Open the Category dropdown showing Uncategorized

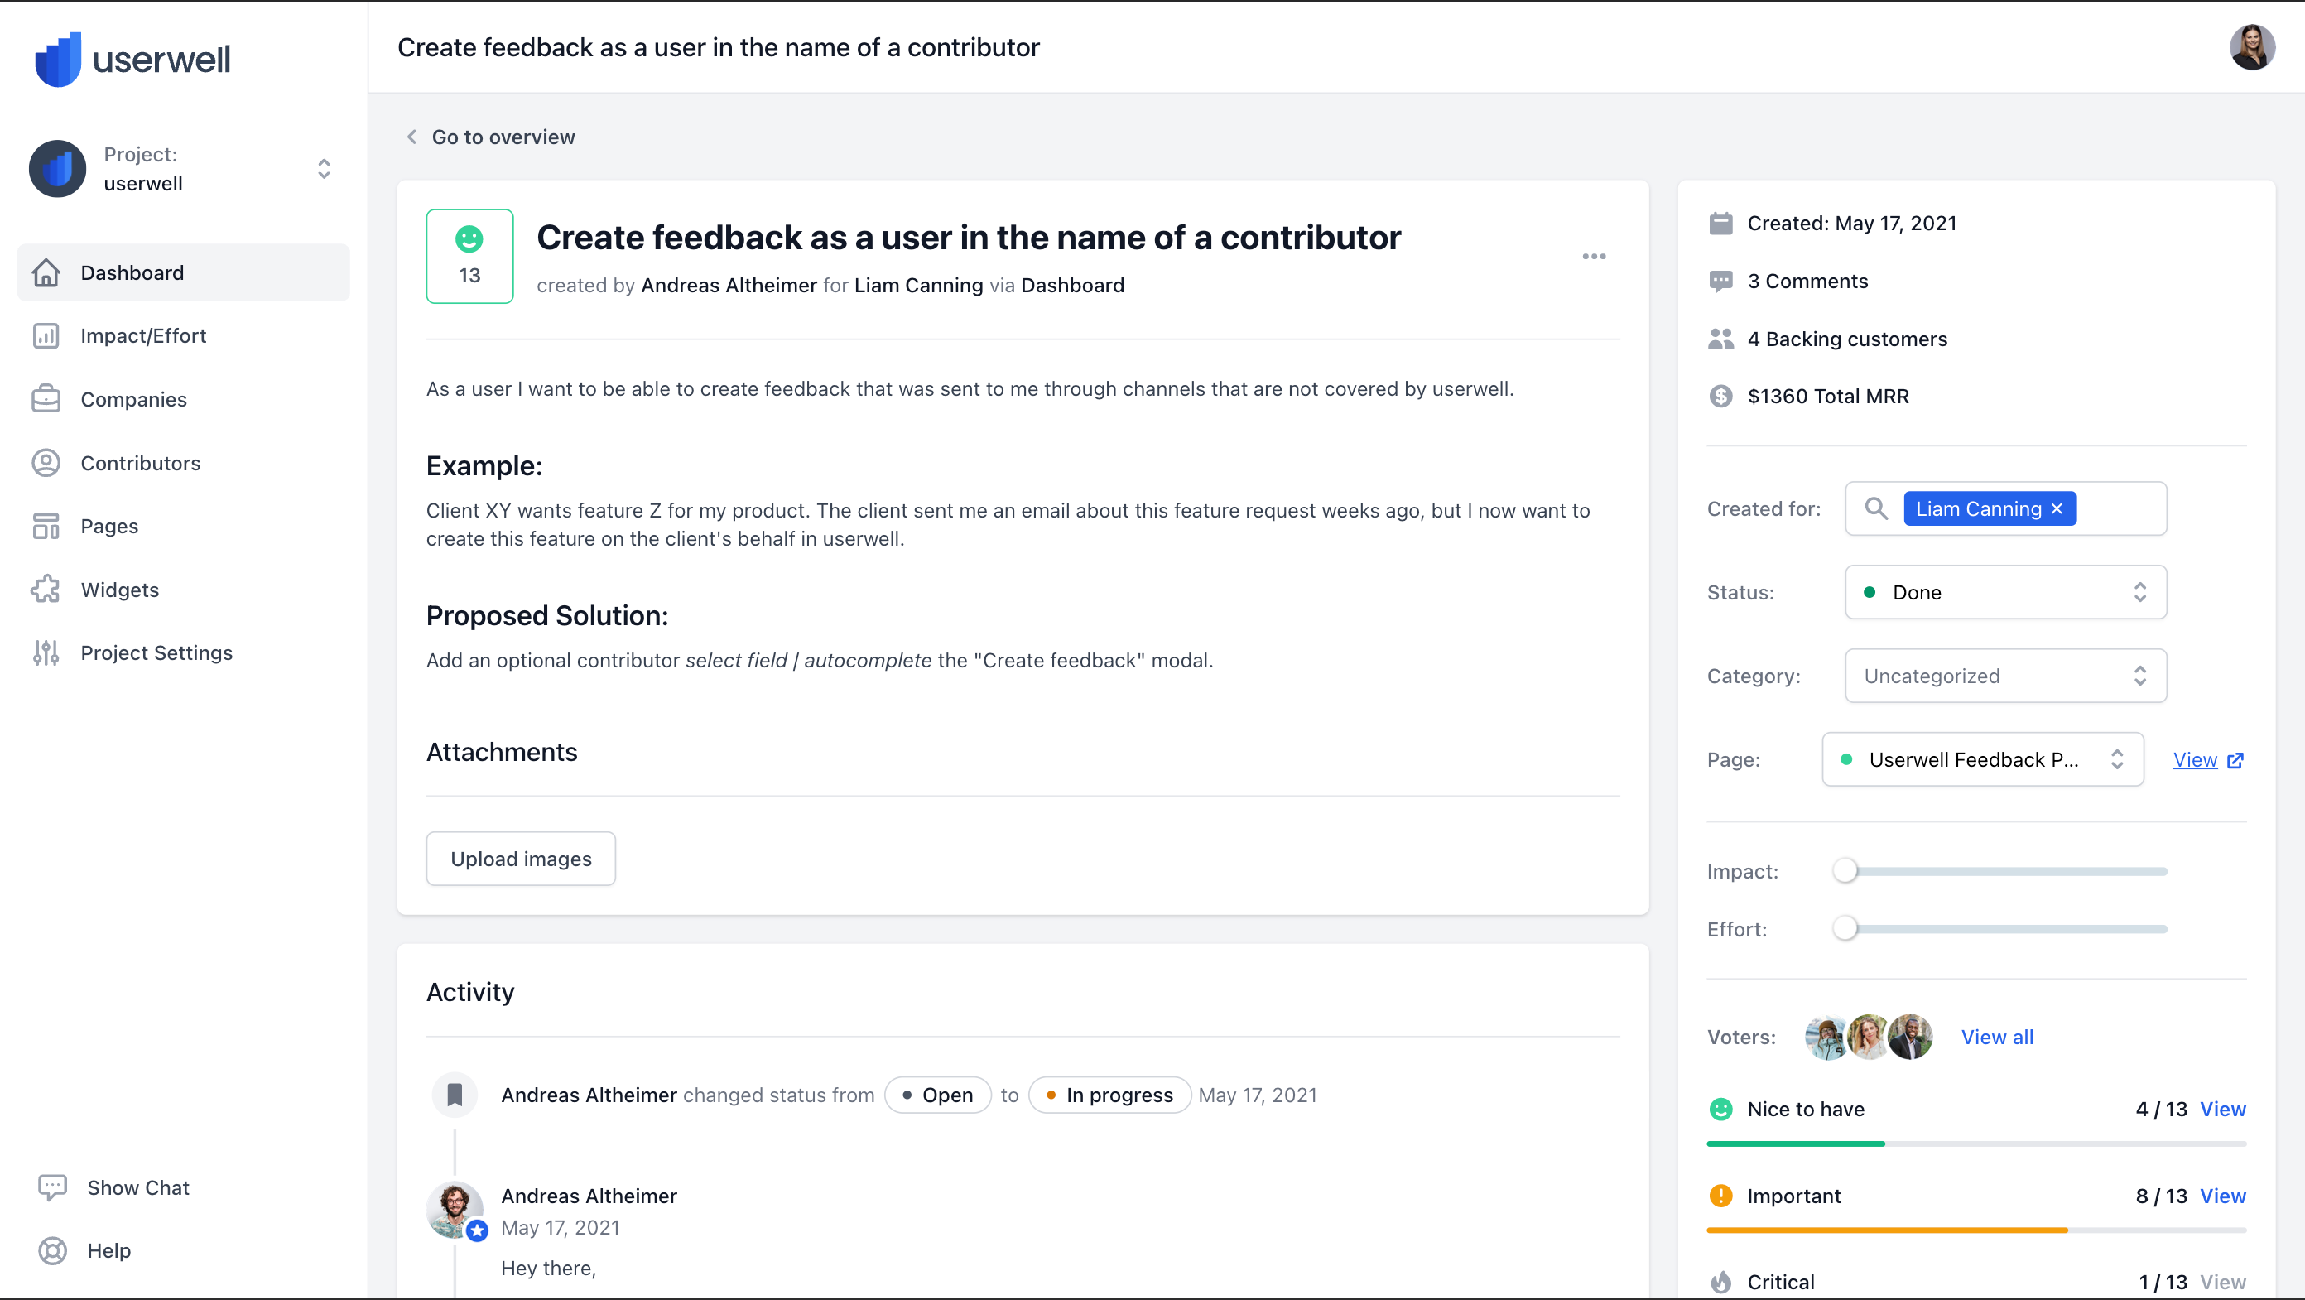[2004, 676]
